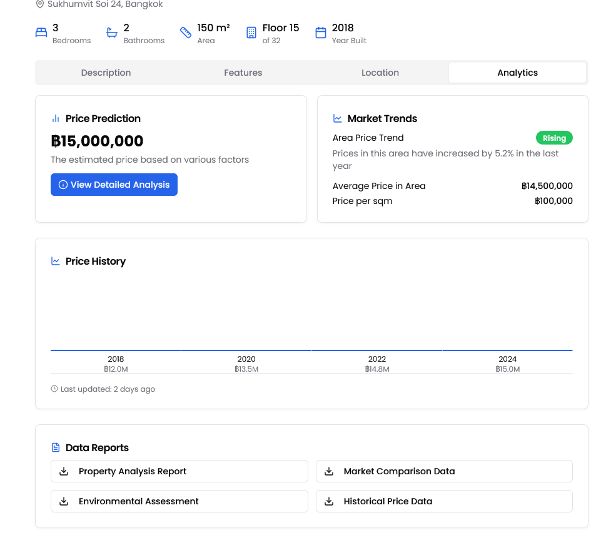
Task: Download the Market Comparison Data
Action: (444, 471)
